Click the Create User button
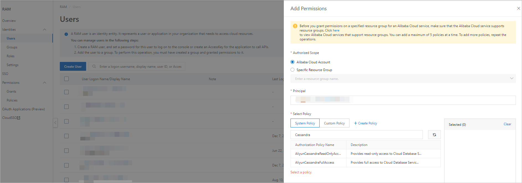The height and width of the screenshot is (183, 522). 73,67
